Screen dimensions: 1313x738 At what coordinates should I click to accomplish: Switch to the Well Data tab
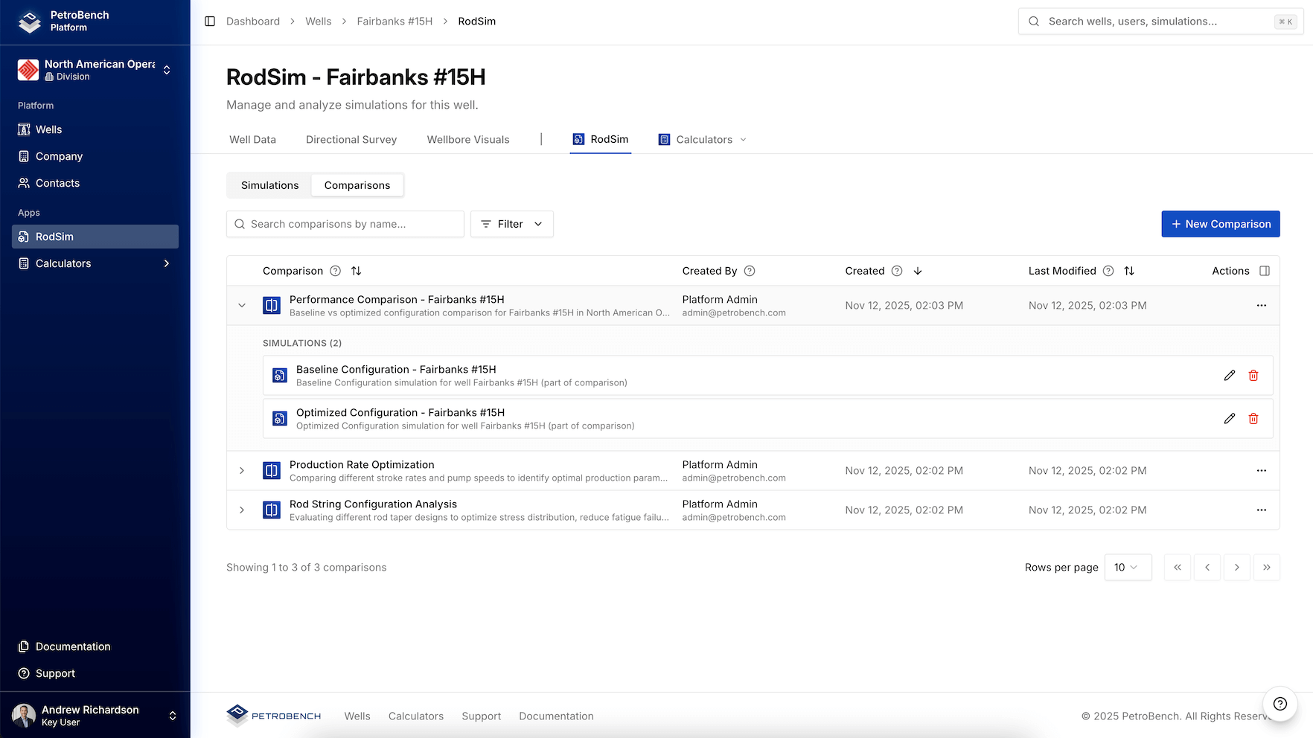tap(252, 139)
